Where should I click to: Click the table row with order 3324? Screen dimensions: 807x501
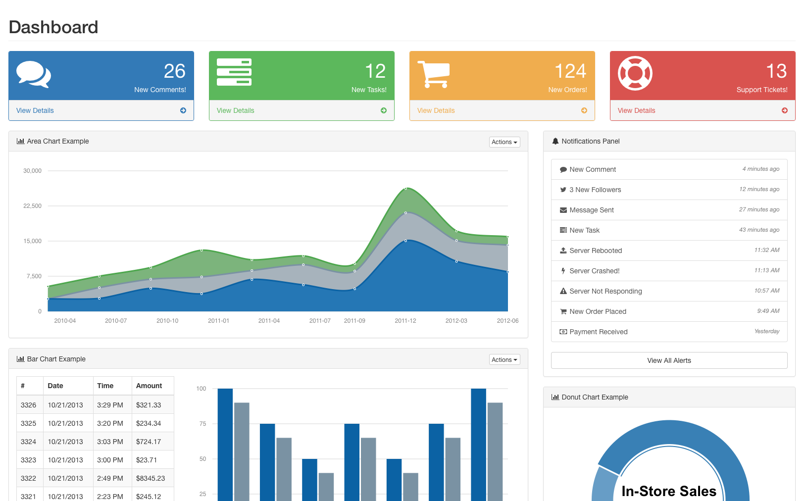pos(95,442)
